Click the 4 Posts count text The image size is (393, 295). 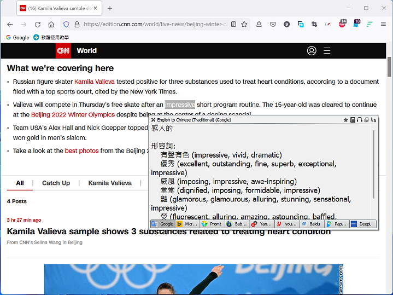(x=17, y=201)
